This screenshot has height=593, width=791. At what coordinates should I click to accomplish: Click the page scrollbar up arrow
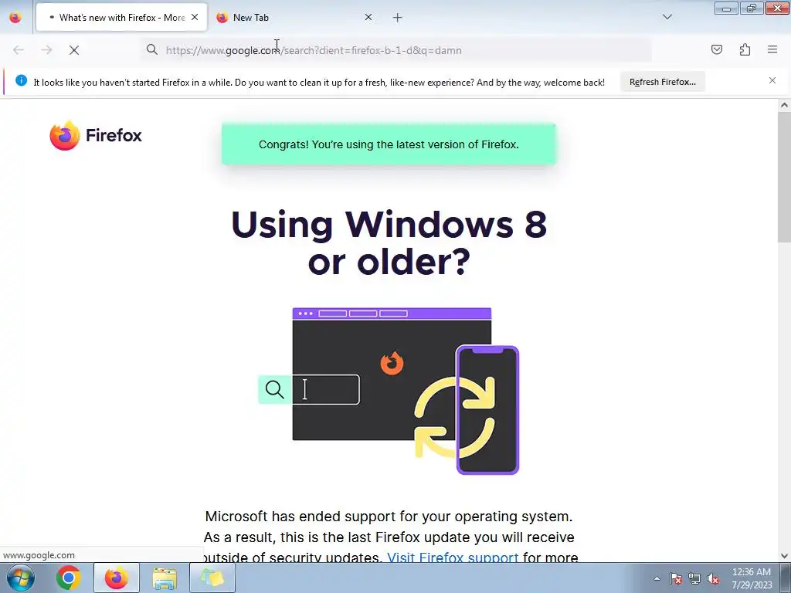(x=784, y=105)
